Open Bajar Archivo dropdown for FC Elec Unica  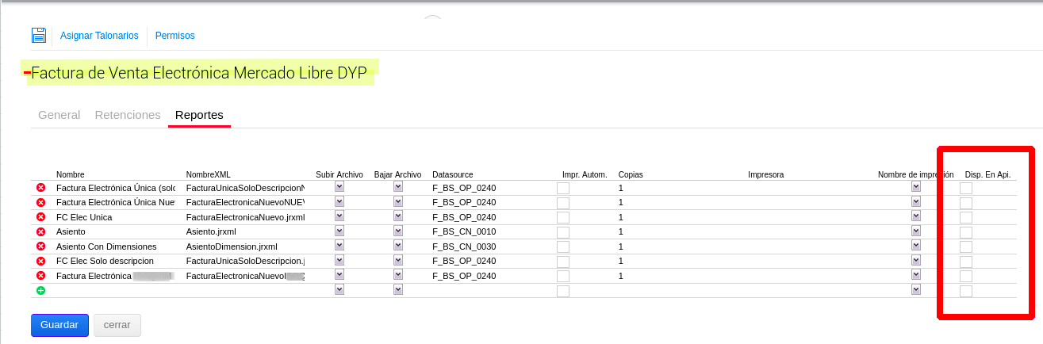(398, 216)
